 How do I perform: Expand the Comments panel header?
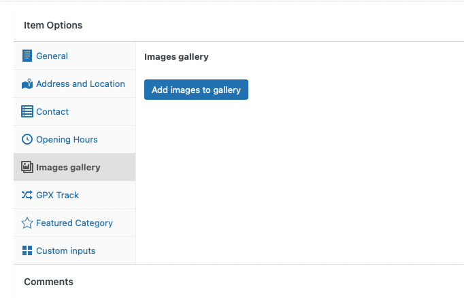239,282
